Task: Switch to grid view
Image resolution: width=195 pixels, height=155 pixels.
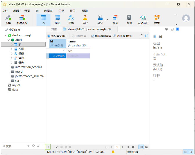Action: (x=141, y=147)
